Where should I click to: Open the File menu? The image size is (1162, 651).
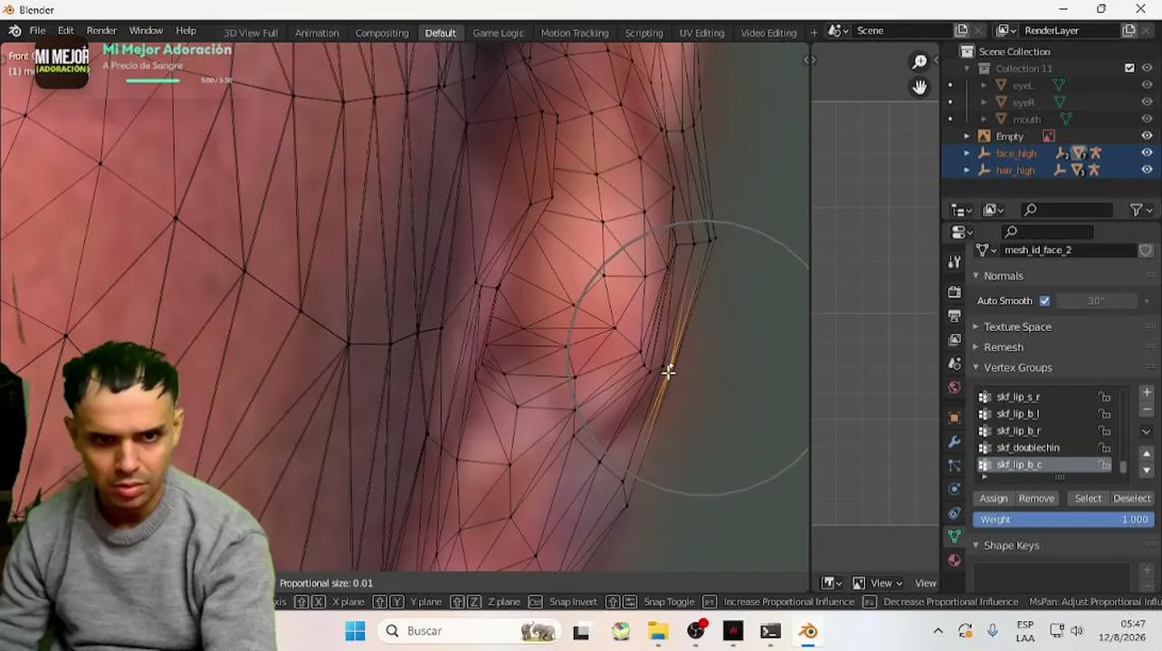37,32
